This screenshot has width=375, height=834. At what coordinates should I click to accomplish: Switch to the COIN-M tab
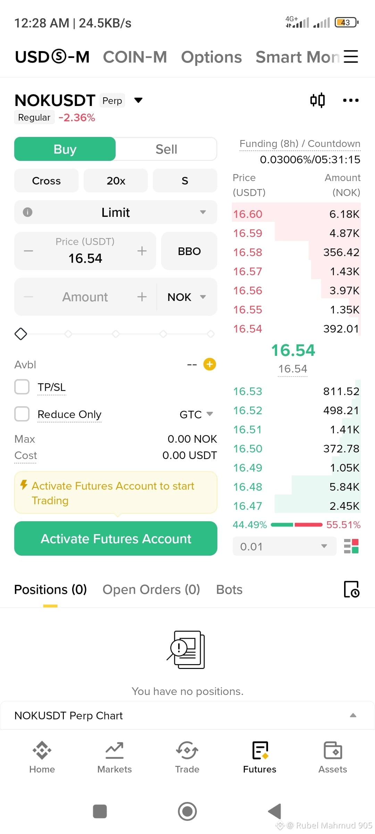click(135, 57)
